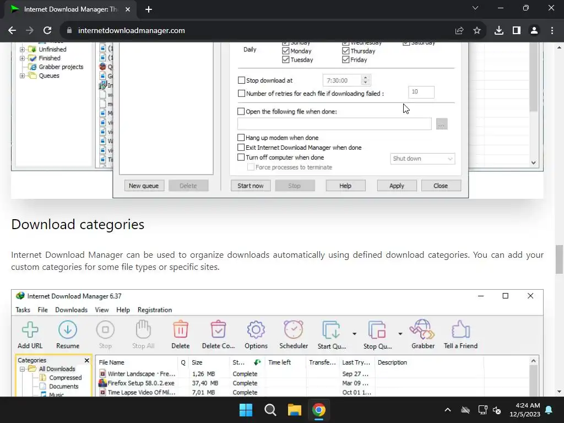The width and height of the screenshot is (564, 423).
Task: Expand the Finished tree node
Action: tap(22, 58)
